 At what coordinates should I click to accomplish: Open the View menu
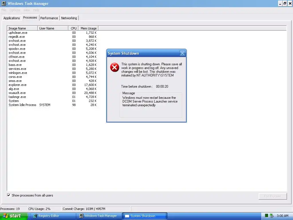click(27, 10)
